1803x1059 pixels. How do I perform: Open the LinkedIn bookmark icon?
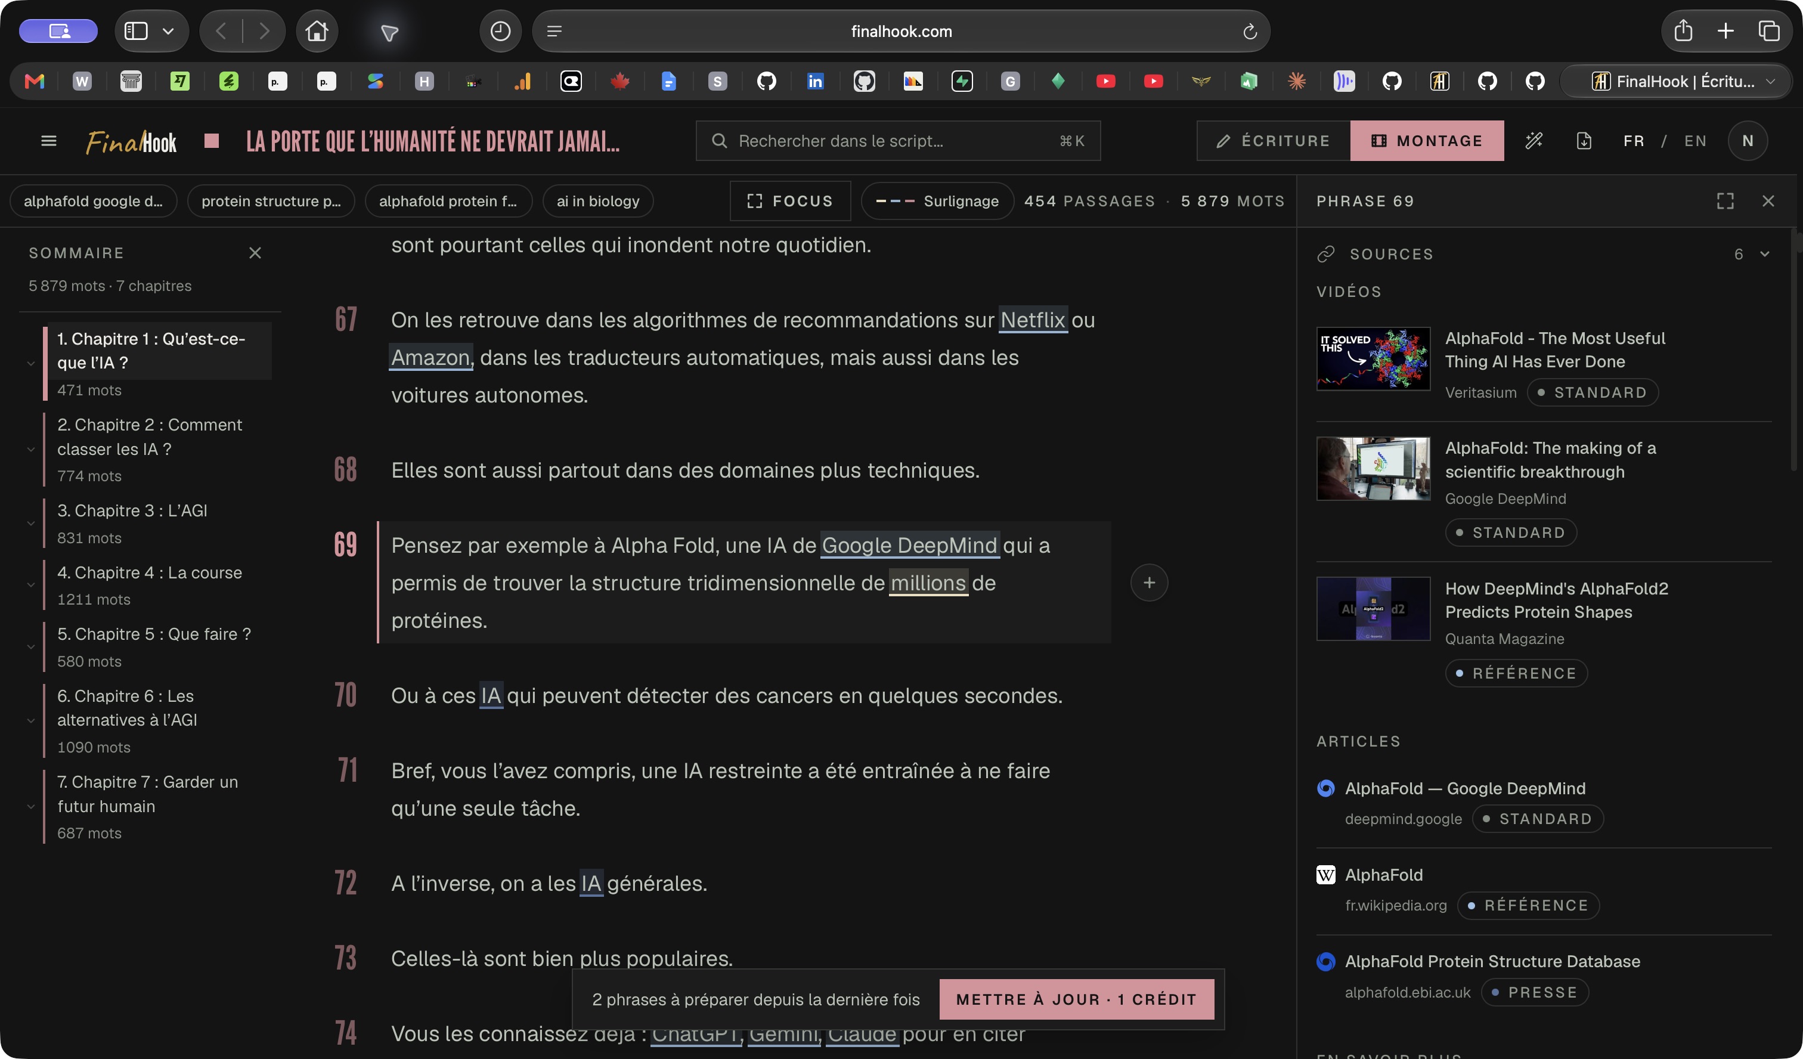pyautogui.click(x=815, y=82)
